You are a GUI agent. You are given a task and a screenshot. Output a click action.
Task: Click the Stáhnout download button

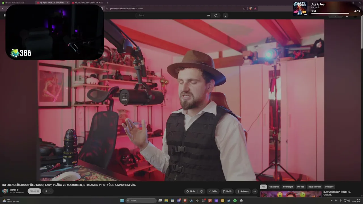[x=243, y=191]
